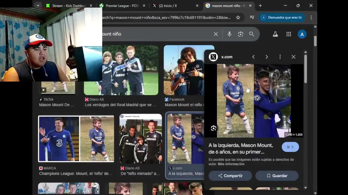Switch to the Premier League tab
The width and height of the screenshot is (348, 195).
point(122,6)
